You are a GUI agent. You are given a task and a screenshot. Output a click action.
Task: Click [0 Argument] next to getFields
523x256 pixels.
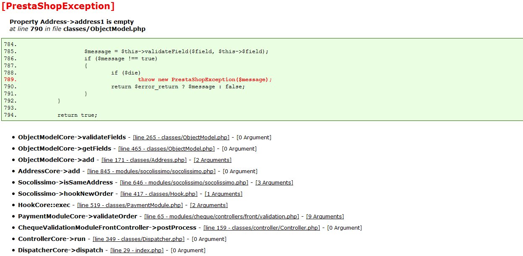click(x=239, y=148)
